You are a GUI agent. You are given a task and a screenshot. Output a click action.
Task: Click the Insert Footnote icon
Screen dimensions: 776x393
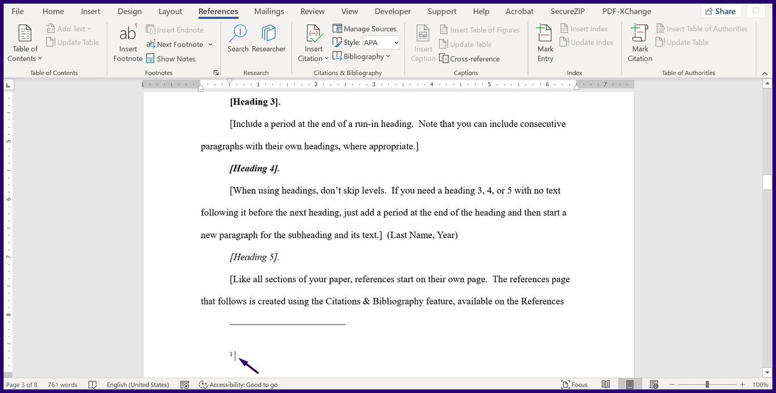tap(128, 43)
